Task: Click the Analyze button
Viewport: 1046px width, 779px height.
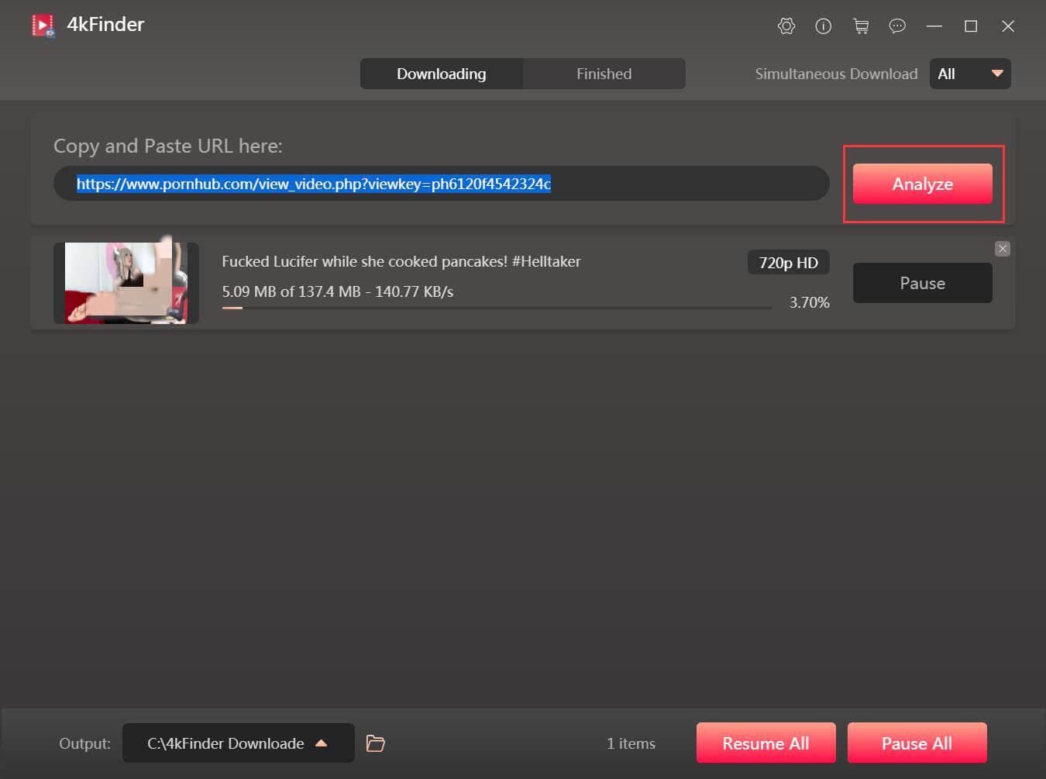Action: pyautogui.click(x=923, y=184)
